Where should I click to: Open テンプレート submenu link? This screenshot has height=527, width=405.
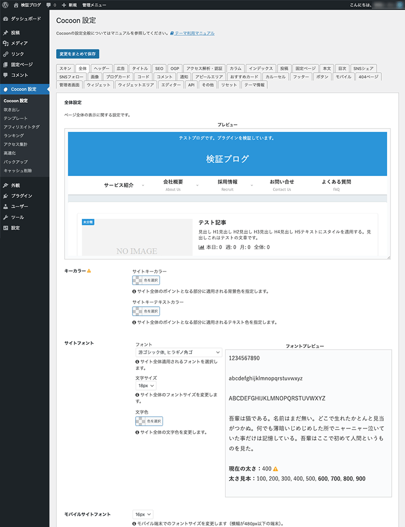click(x=15, y=118)
